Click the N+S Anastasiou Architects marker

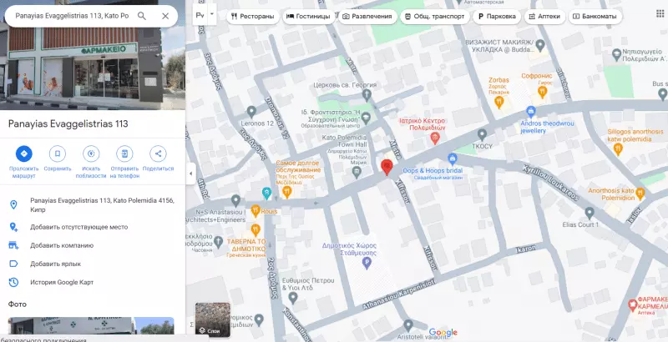[x=235, y=199]
